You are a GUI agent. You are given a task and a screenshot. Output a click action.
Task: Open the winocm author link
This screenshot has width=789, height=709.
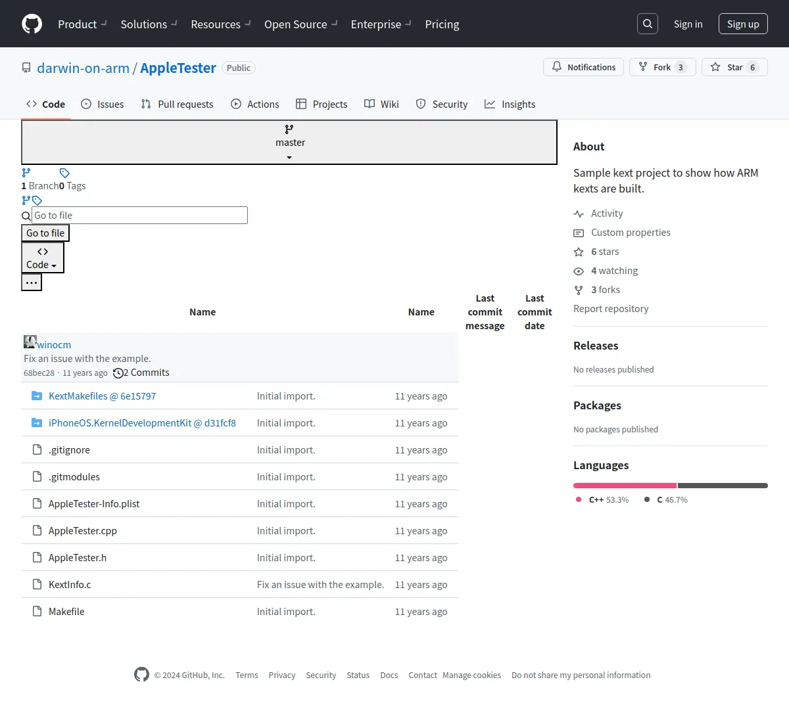click(x=54, y=345)
